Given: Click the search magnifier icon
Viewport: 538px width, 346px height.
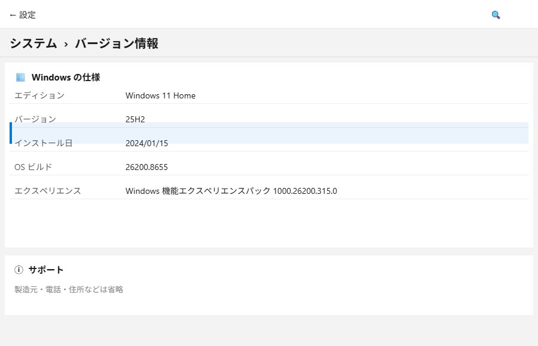Looking at the screenshot, I should 496,15.
